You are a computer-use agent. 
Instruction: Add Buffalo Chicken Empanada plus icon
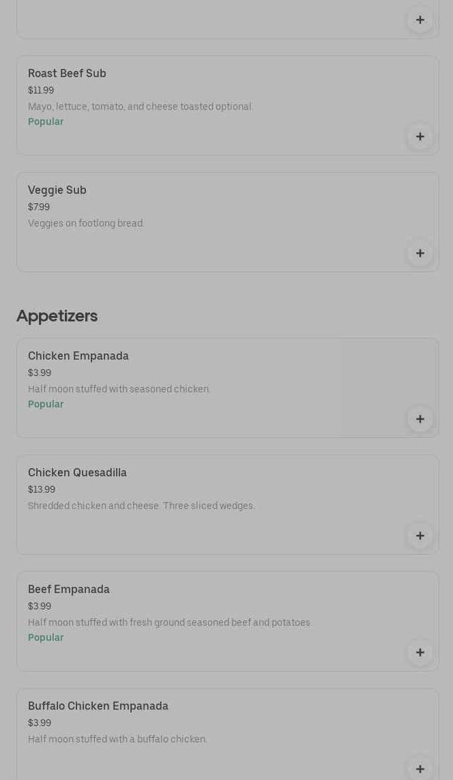[x=420, y=768]
